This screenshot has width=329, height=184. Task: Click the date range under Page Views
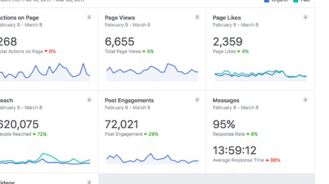pos(127,25)
